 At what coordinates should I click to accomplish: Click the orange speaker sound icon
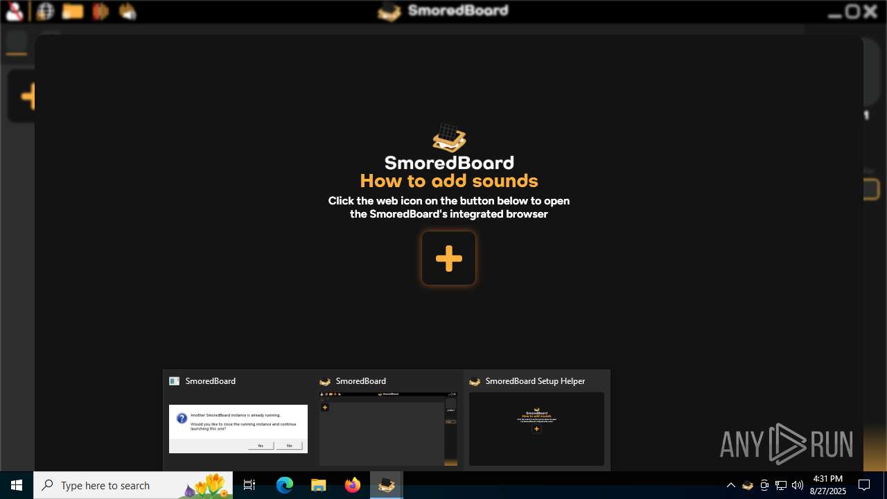click(x=100, y=11)
